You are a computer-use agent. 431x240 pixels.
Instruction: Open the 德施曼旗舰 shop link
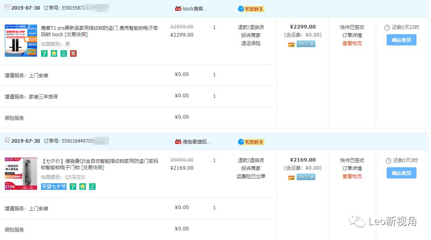pyautogui.click(x=196, y=142)
